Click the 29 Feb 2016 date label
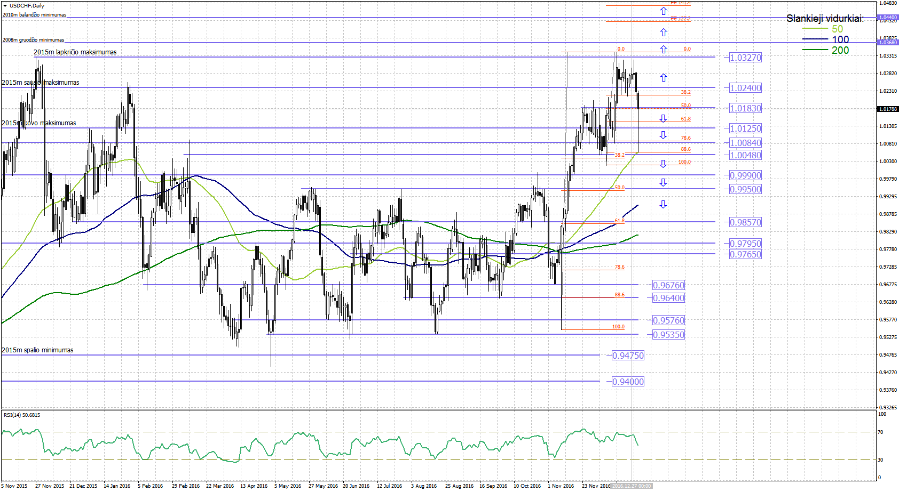Screen dimensions: 899x492 [x=186, y=486]
